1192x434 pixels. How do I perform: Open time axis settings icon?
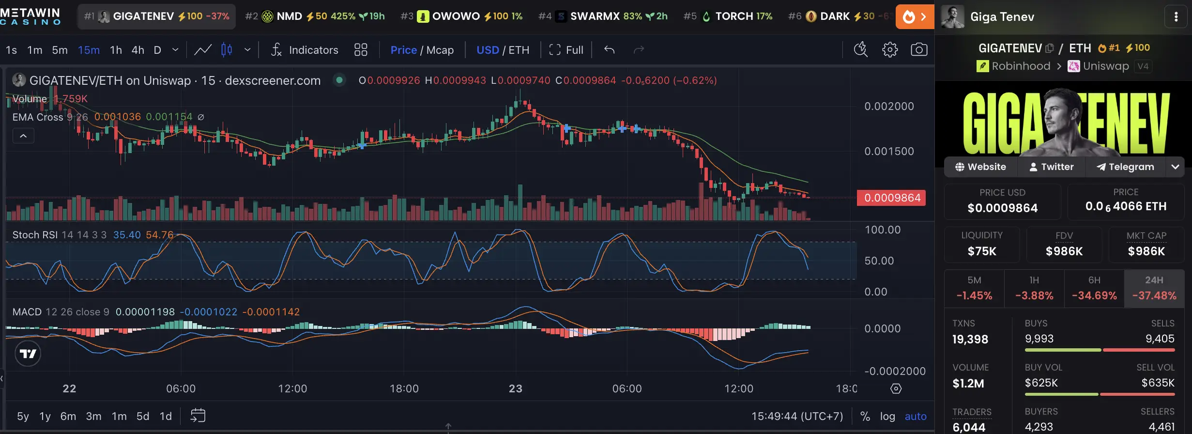[896, 388]
